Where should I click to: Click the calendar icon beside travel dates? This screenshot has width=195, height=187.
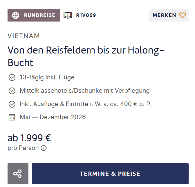click(12, 117)
